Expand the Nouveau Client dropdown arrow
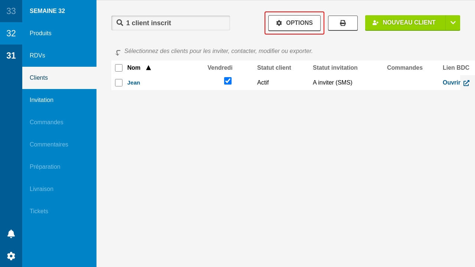Screen dimensions: 475x267 point(453,23)
